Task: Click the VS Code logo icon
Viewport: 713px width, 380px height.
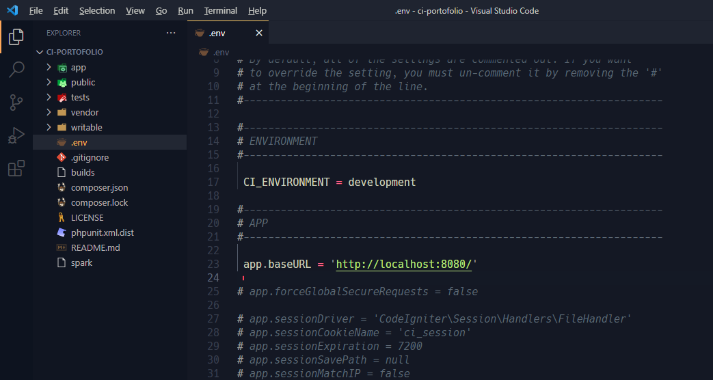Action: coord(12,11)
